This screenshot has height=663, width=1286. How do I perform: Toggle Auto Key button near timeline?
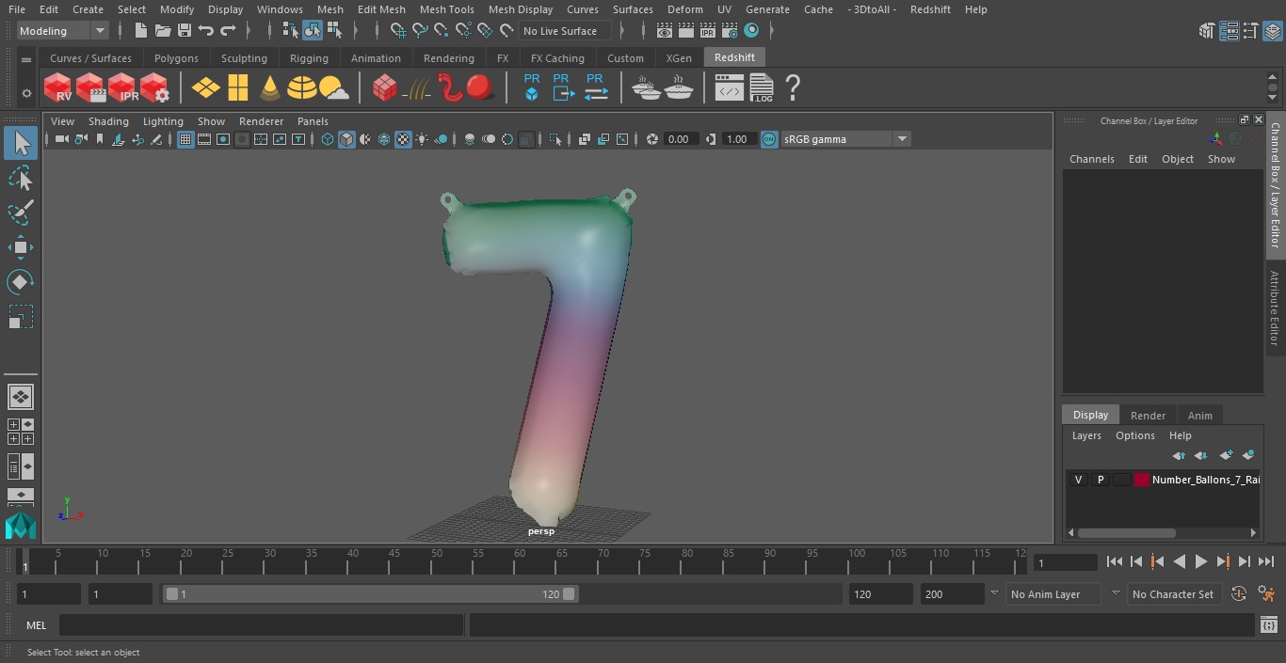(1239, 594)
